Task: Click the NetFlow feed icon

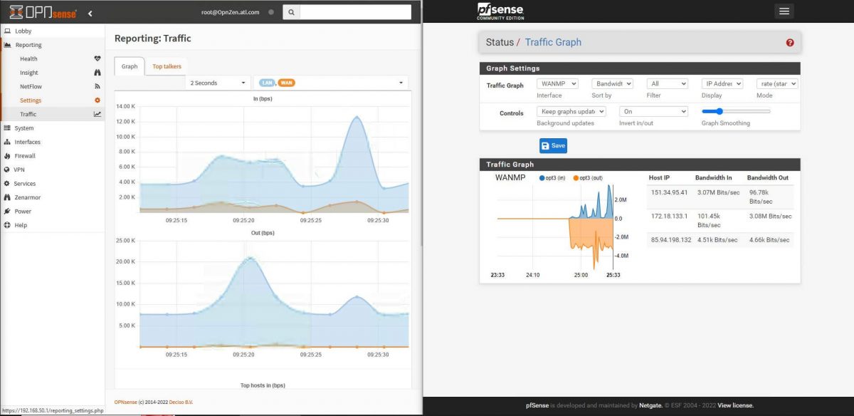Action: [x=96, y=85]
